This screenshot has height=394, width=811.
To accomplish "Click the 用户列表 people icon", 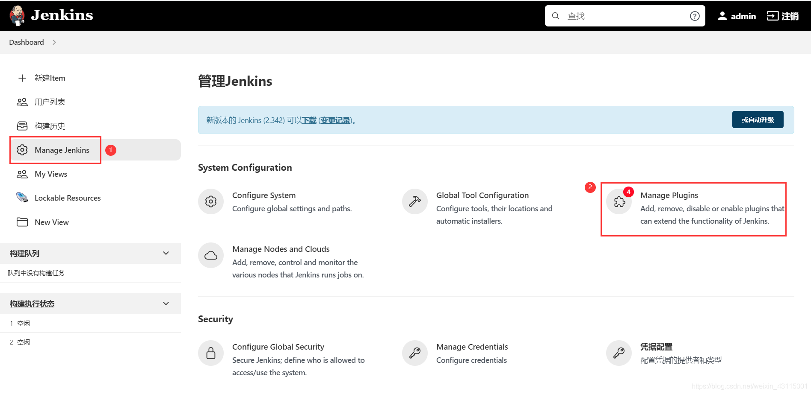I will tap(22, 102).
